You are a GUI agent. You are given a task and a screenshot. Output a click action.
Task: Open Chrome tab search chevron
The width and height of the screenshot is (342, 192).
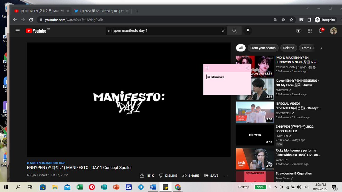[307, 9]
